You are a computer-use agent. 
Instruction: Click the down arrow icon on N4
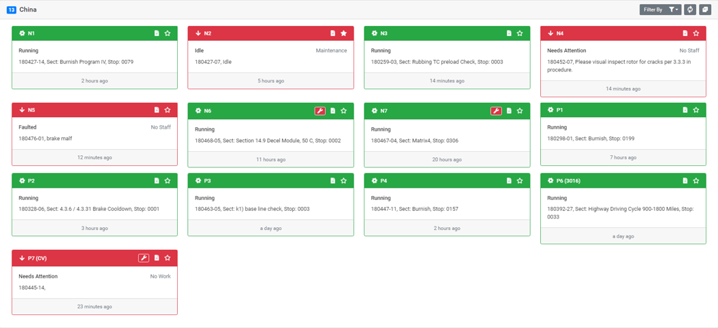click(x=550, y=33)
